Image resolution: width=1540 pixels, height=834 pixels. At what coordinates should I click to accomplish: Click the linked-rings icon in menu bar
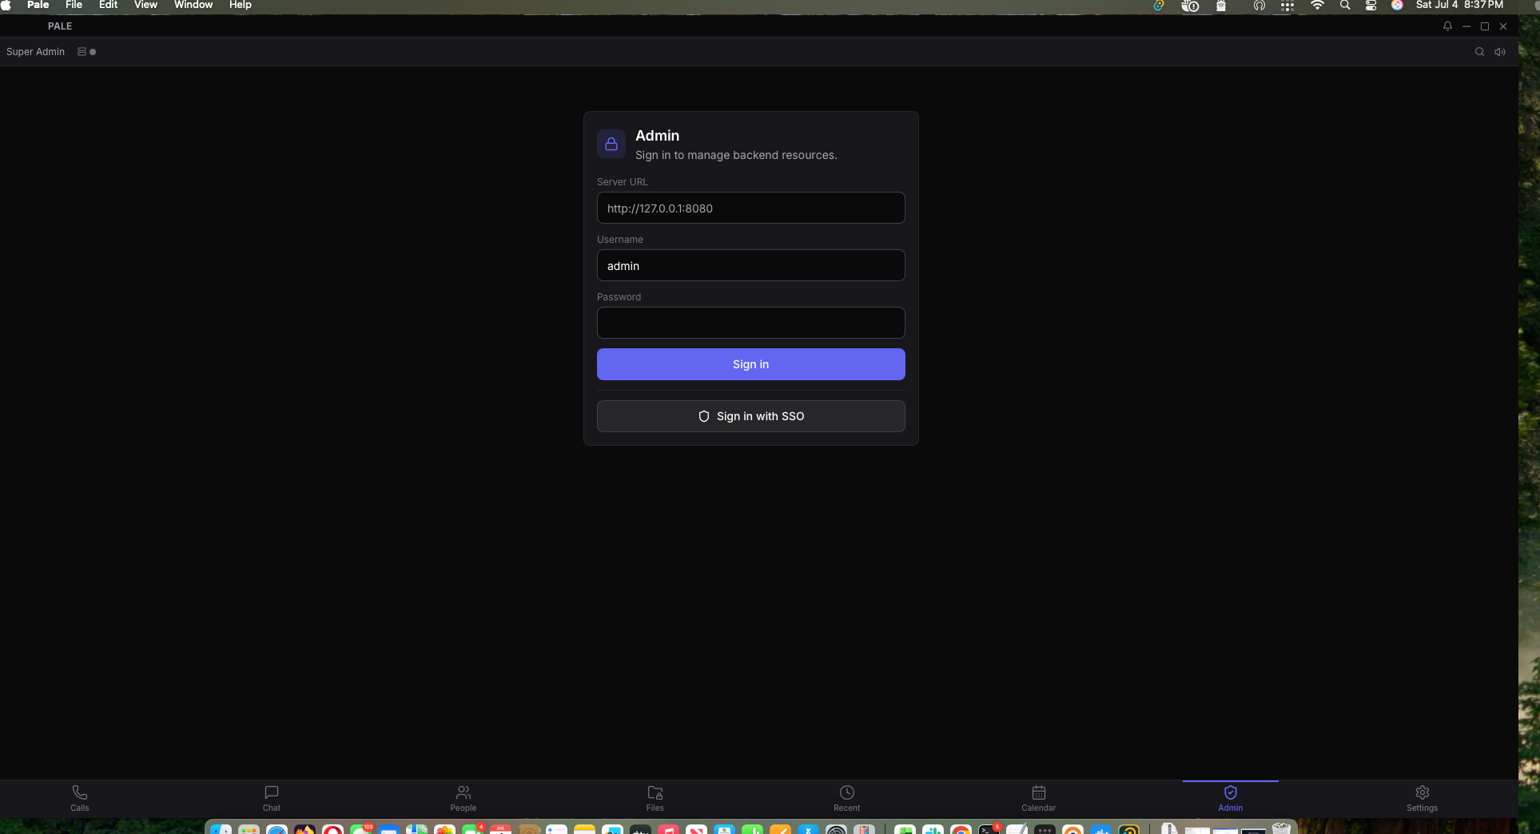tap(1158, 5)
